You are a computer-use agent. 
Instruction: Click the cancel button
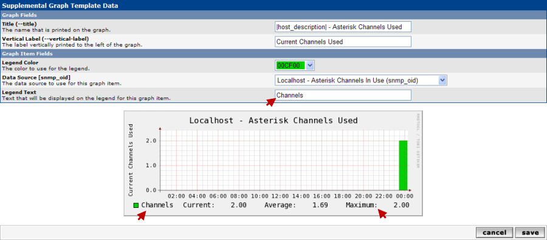point(495,233)
